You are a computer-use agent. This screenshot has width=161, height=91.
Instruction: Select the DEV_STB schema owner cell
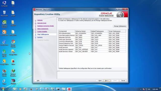83,41
